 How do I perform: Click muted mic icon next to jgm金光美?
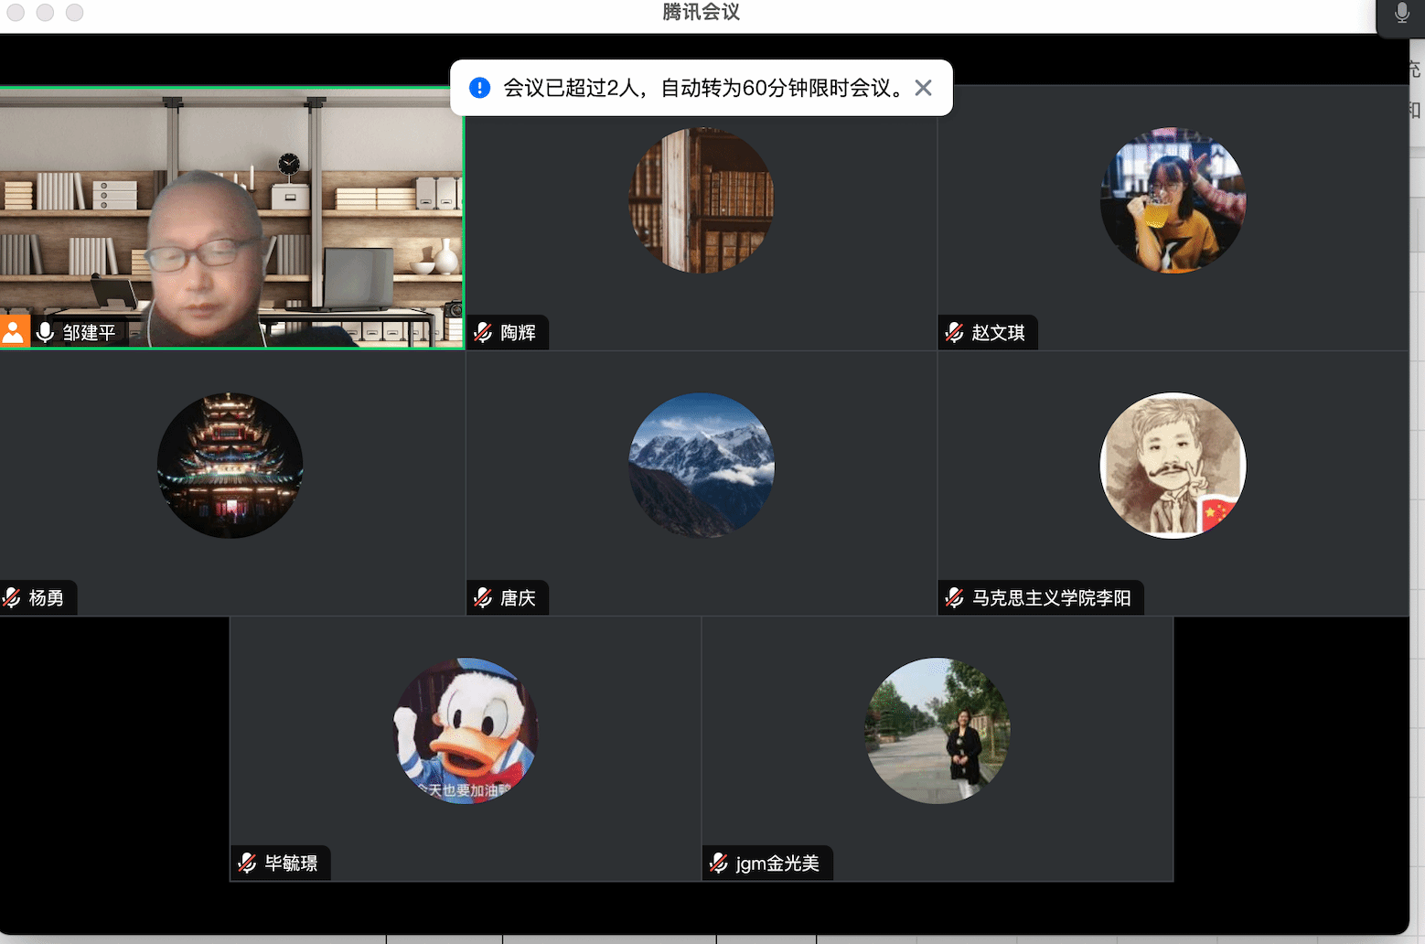click(x=720, y=864)
